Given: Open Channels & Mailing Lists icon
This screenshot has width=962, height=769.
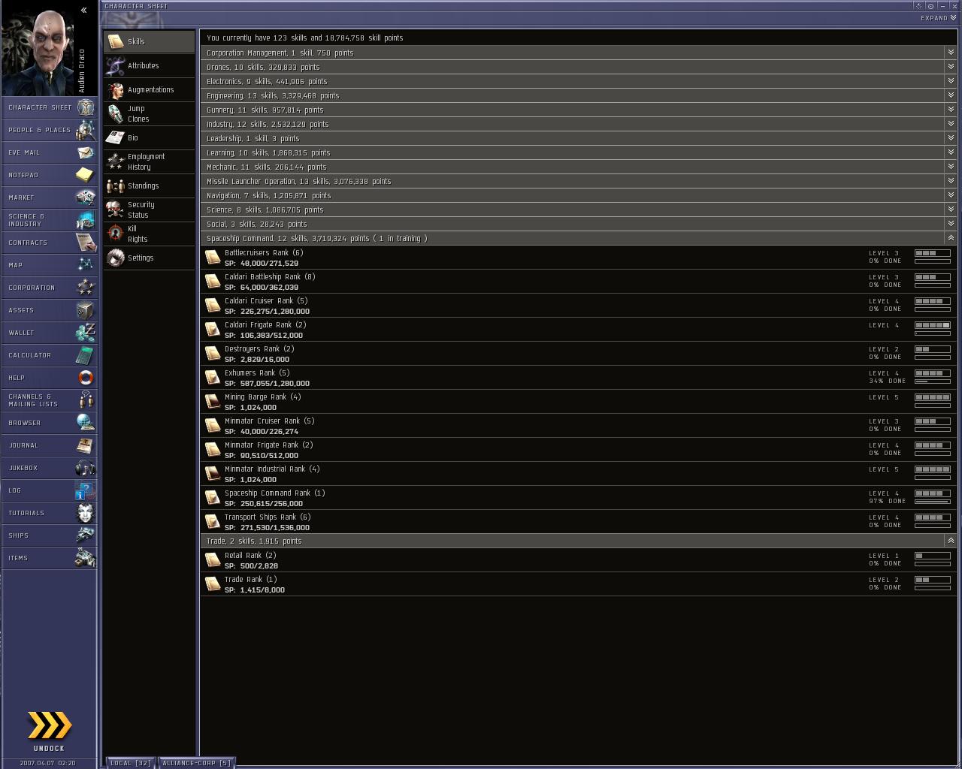Looking at the screenshot, I should click(x=86, y=400).
